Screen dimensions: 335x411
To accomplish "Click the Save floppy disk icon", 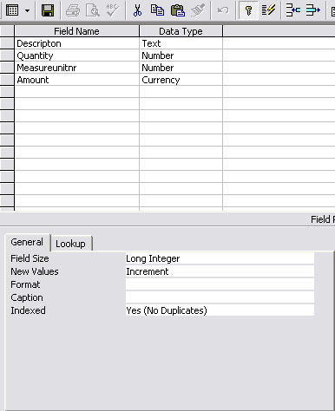I will [x=48, y=10].
